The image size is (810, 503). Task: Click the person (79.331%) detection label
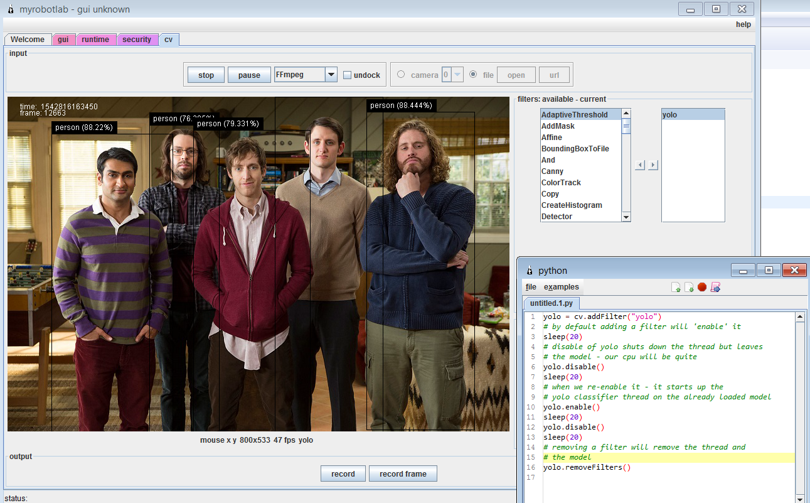(228, 124)
